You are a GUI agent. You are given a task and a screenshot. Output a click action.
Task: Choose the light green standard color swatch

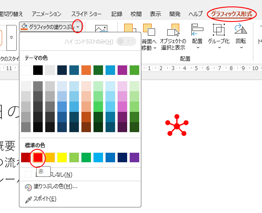coord(74,157)
